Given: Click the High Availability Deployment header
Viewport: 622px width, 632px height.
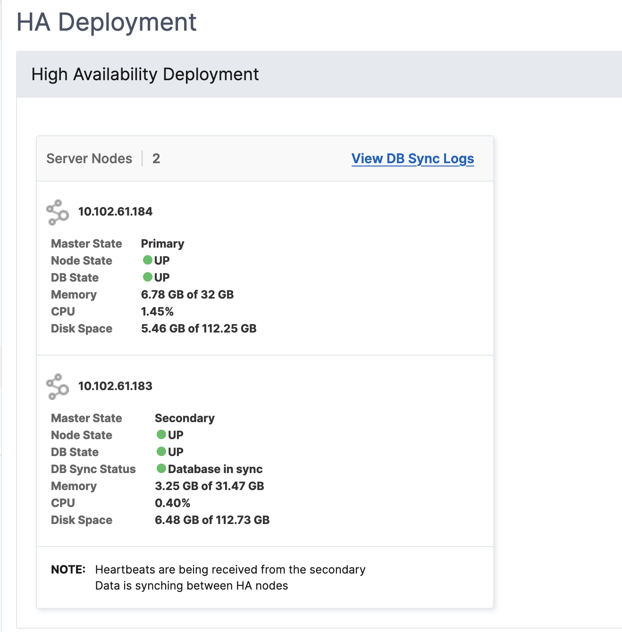Looking at the screenshot, I should click(145, 75).
